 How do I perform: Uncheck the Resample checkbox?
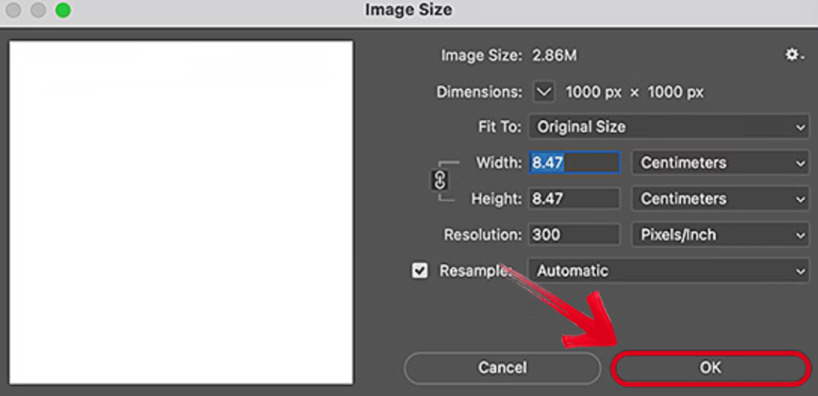click(x=420, y=270)
